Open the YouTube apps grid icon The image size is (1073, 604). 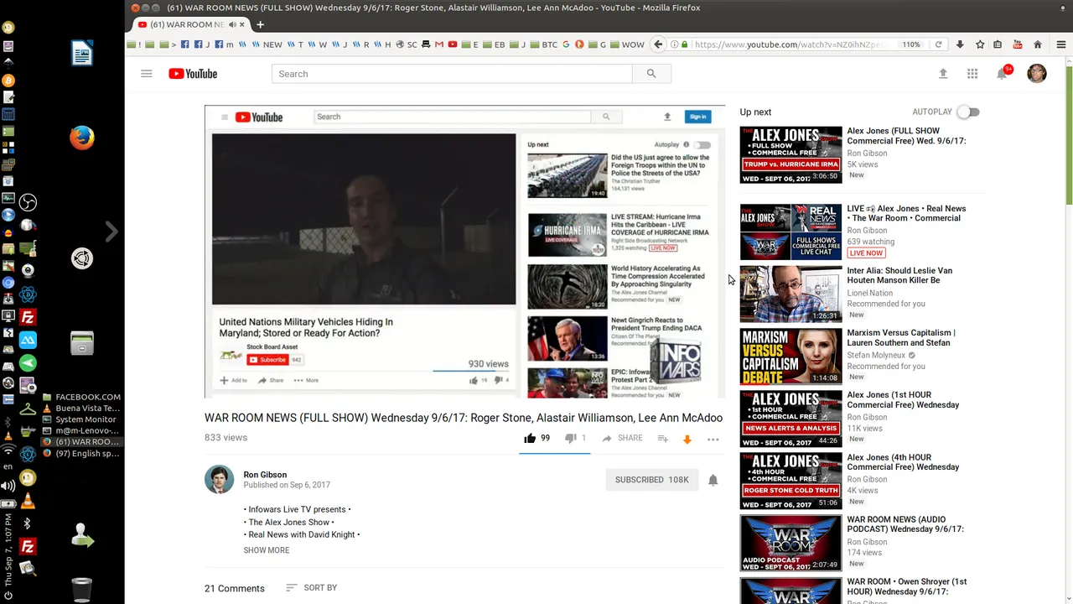click(x=972, y=74)
